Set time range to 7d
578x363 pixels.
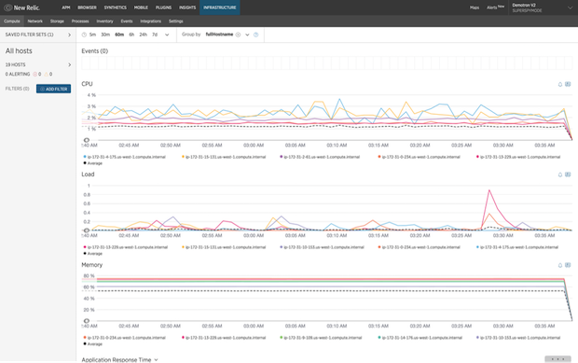tap(155, 35)
